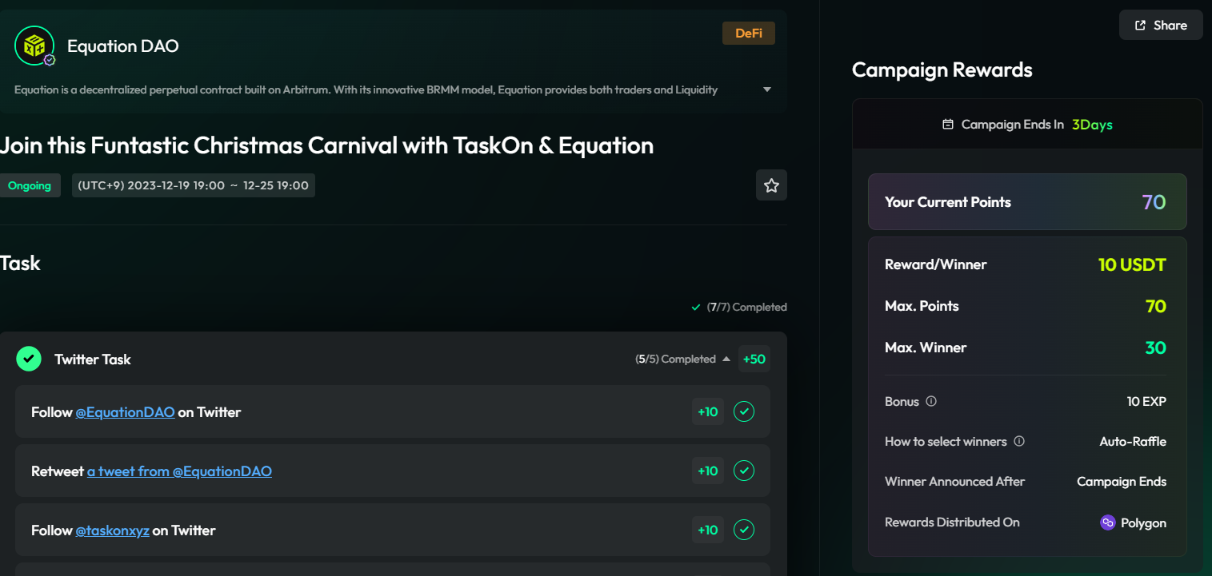Click the Auto-Raffle value text

pyautogui.click(x=1133, y=441)
